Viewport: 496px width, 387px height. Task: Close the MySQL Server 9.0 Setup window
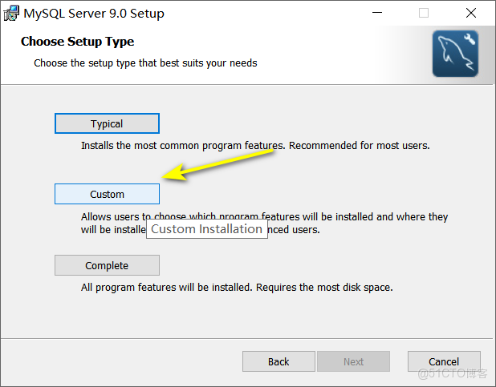[x=471, y=13]
